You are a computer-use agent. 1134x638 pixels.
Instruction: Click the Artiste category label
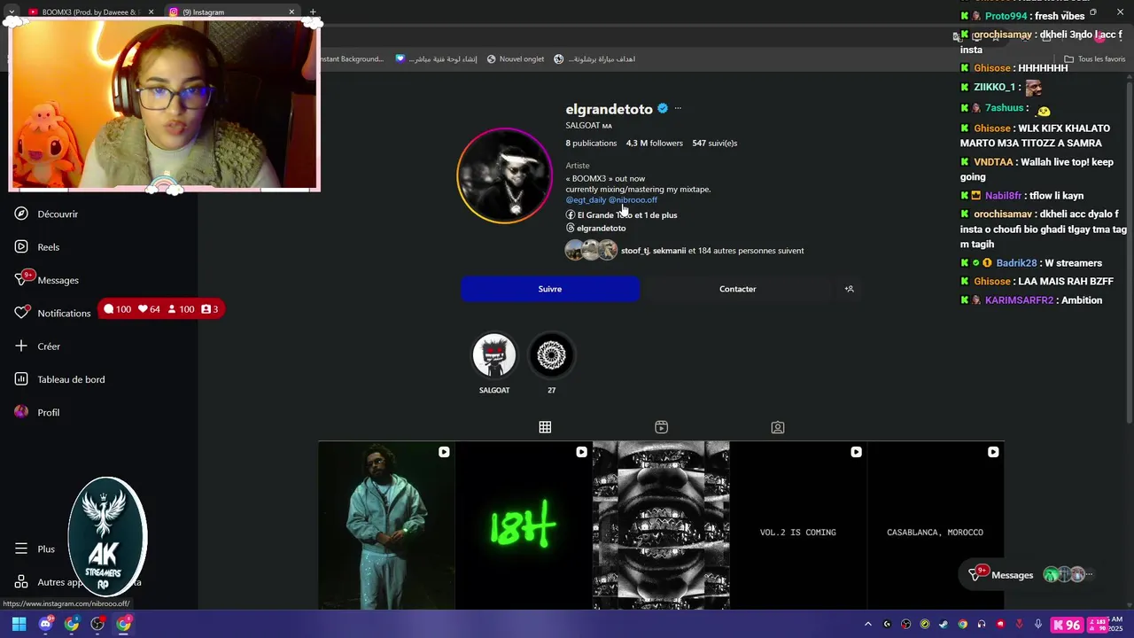[x=578, y=166]
